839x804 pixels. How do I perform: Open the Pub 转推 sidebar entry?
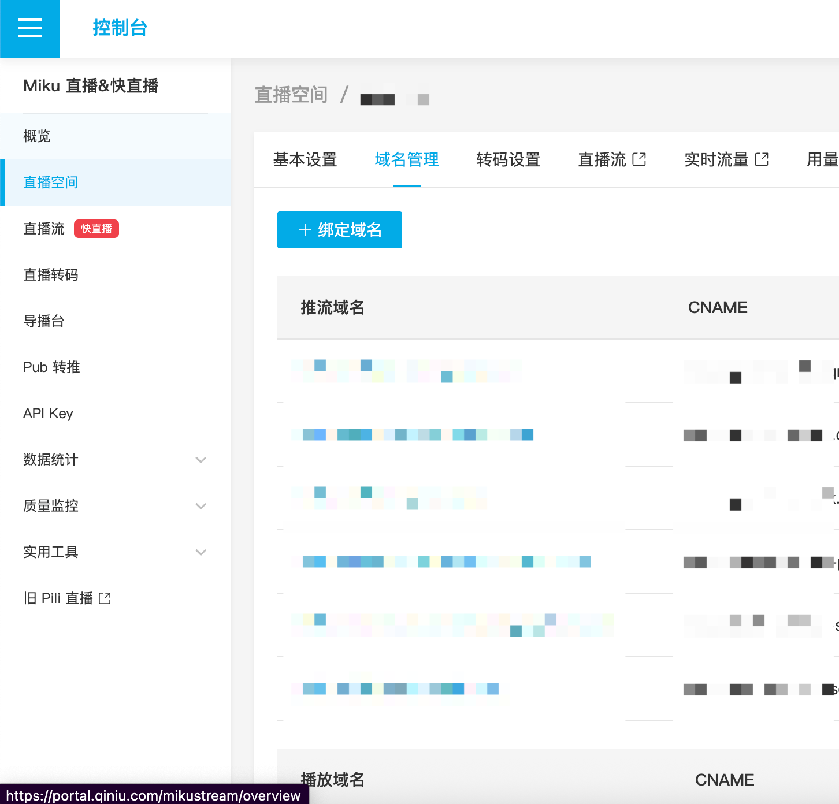[51, 367]
